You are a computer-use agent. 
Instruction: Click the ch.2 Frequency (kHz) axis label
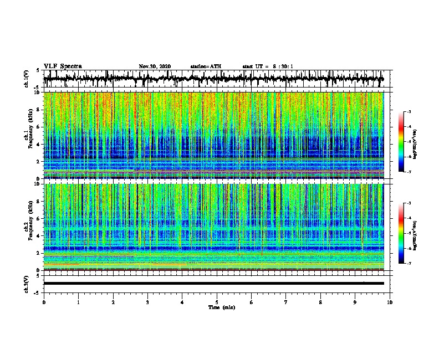click(x=29, y=220)
